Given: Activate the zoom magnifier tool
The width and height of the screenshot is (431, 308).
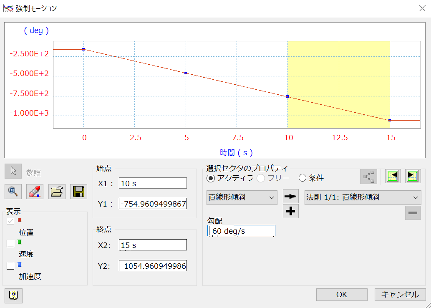Looking at the screenshot, I should (x=13, y=192).
